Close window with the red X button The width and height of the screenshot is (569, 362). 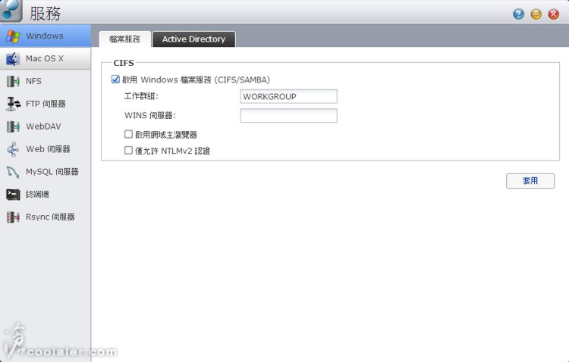click(x=553, y=14)
